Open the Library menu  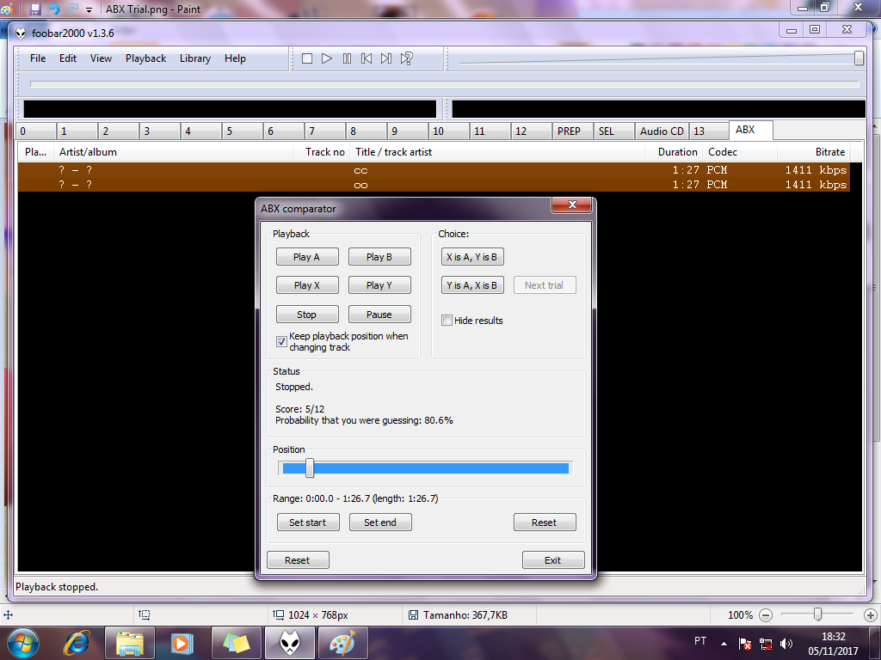click(195, 58)
